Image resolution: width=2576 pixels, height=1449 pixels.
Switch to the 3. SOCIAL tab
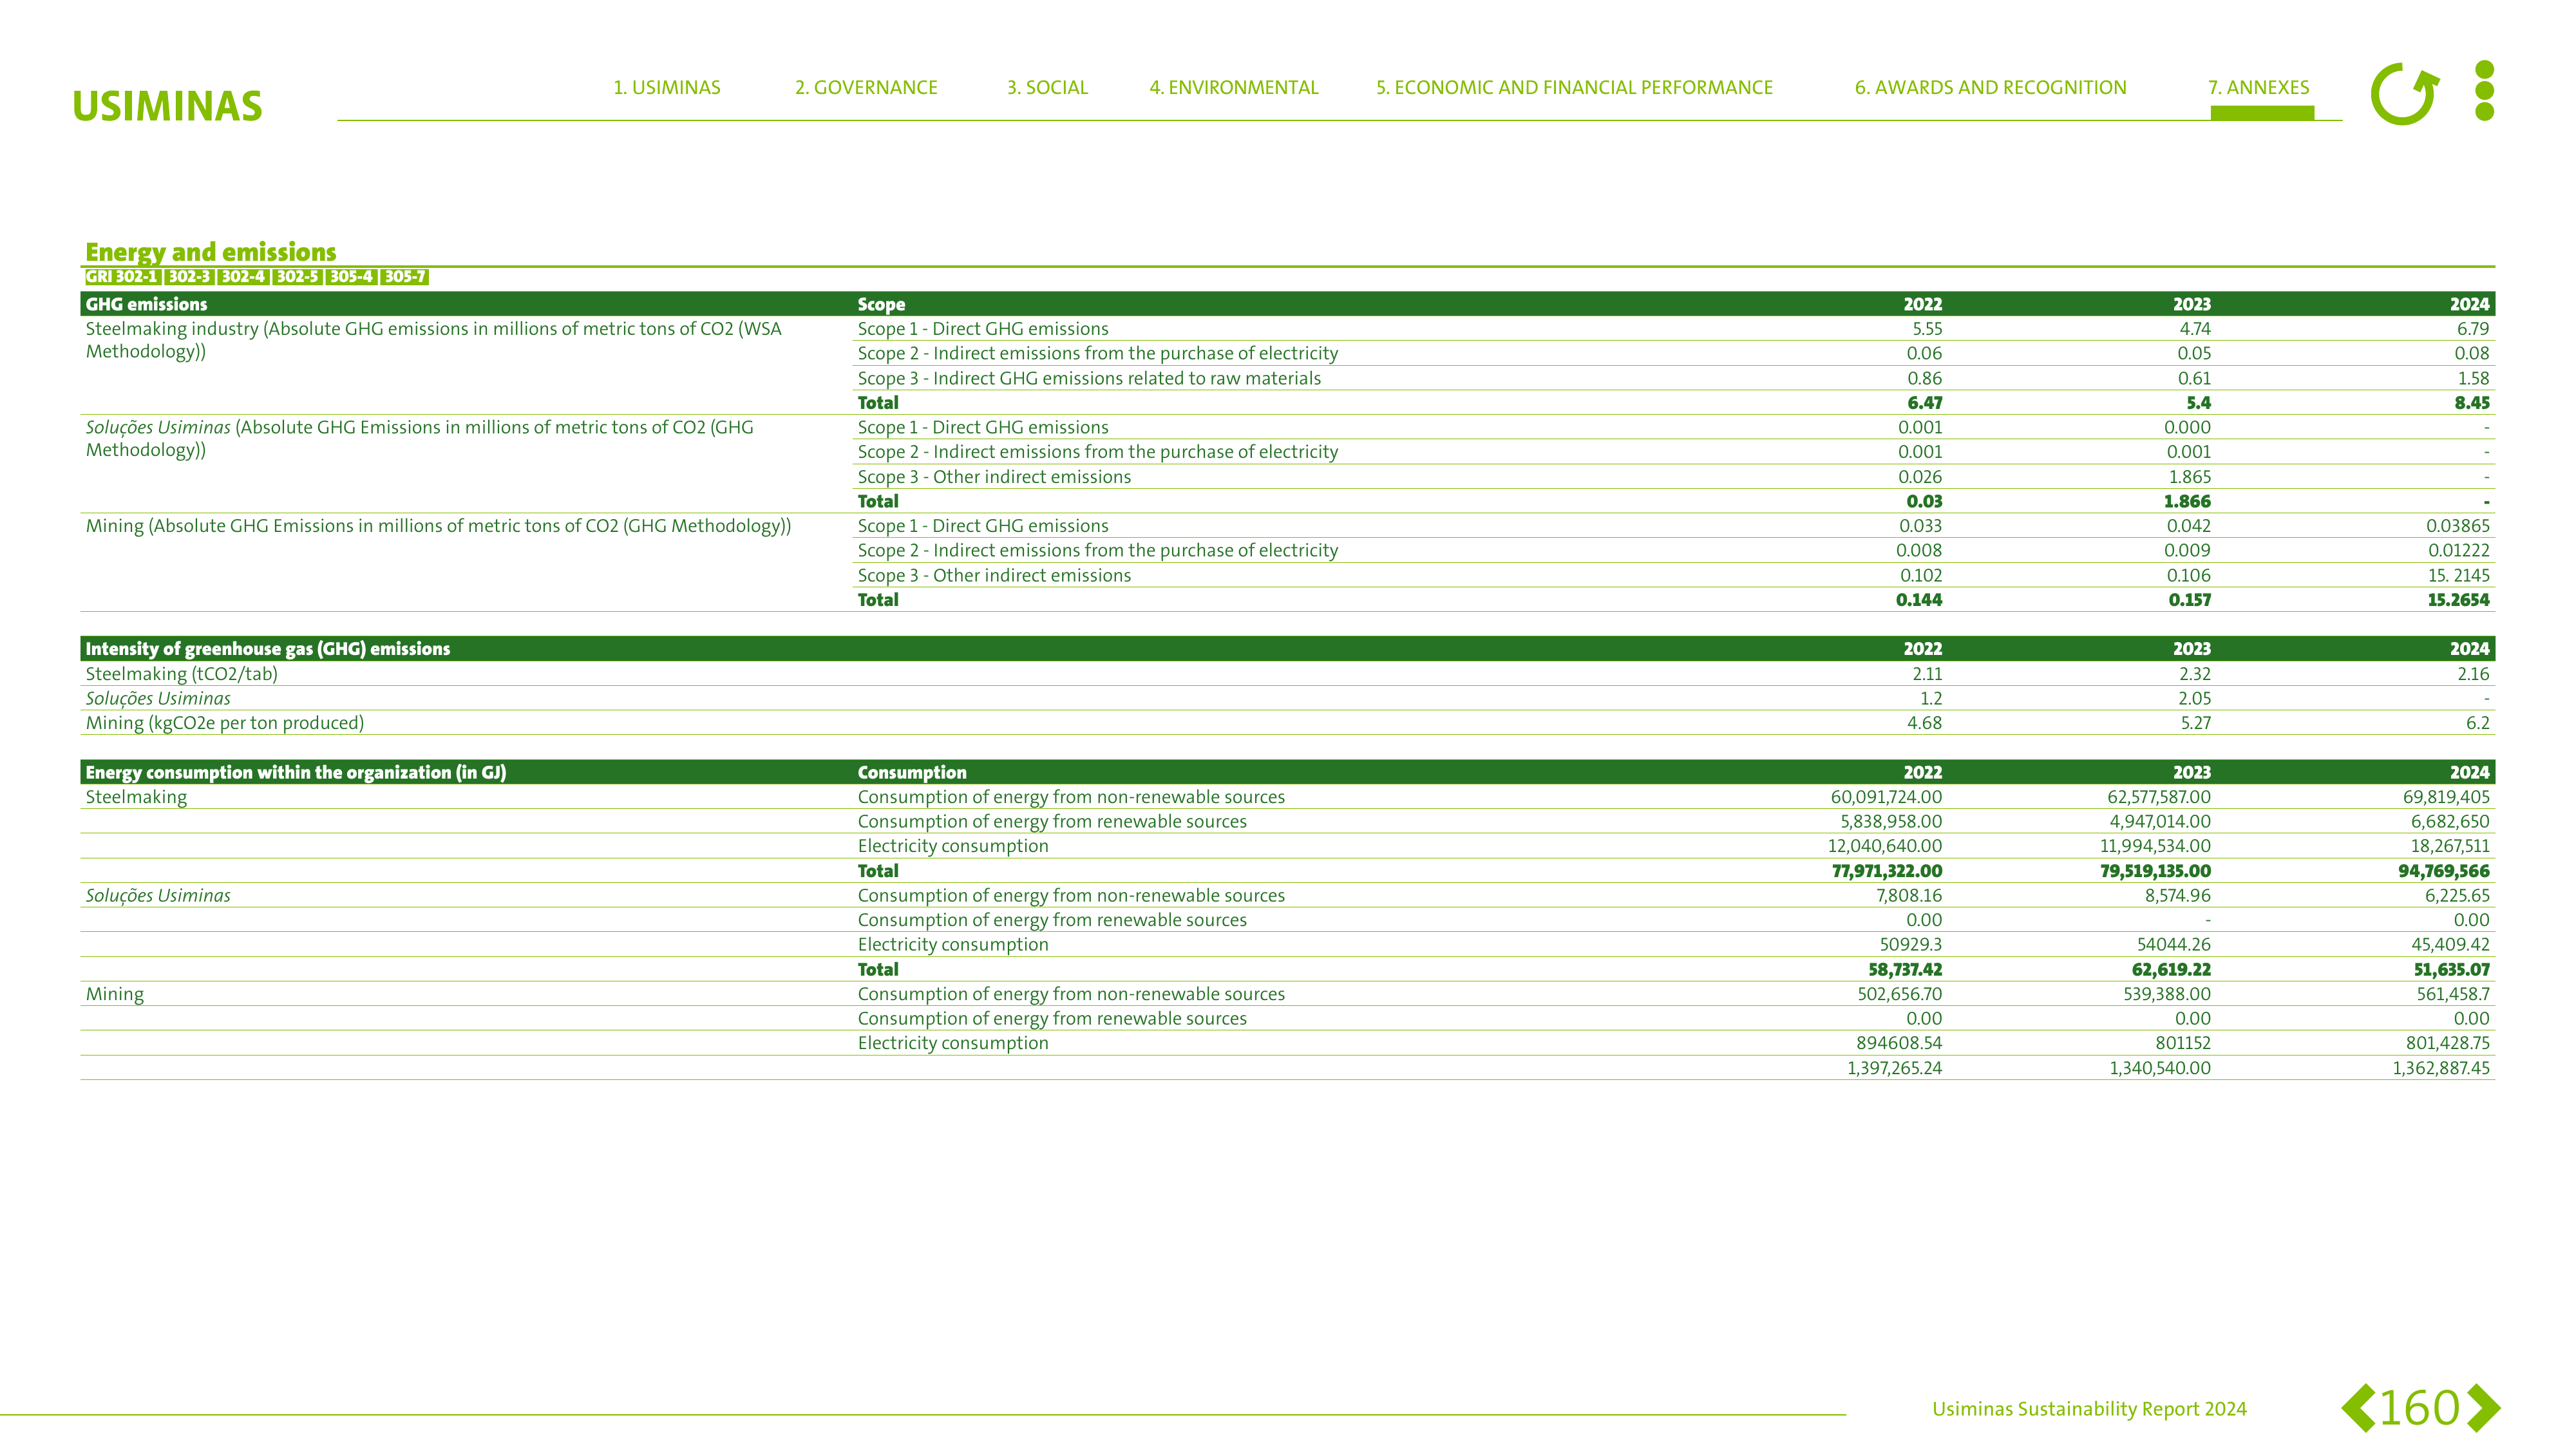coord(1047,88)
